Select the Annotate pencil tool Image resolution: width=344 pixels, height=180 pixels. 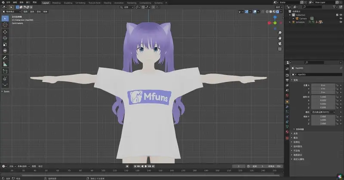(5, 58)
